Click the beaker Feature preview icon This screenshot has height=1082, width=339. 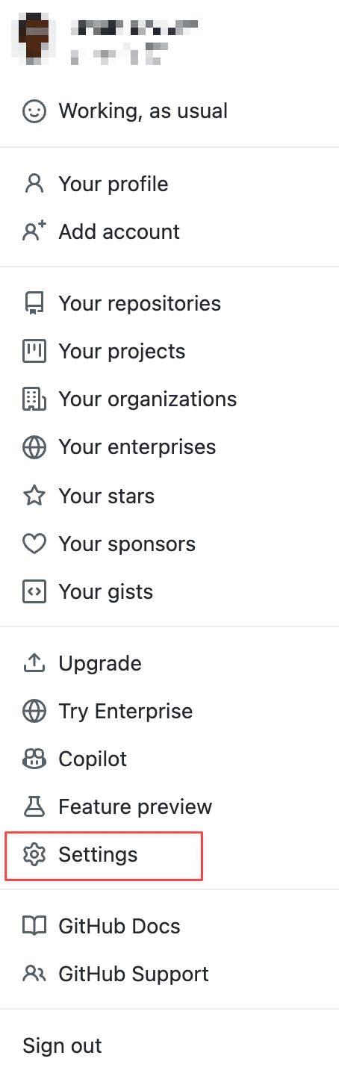34,806
